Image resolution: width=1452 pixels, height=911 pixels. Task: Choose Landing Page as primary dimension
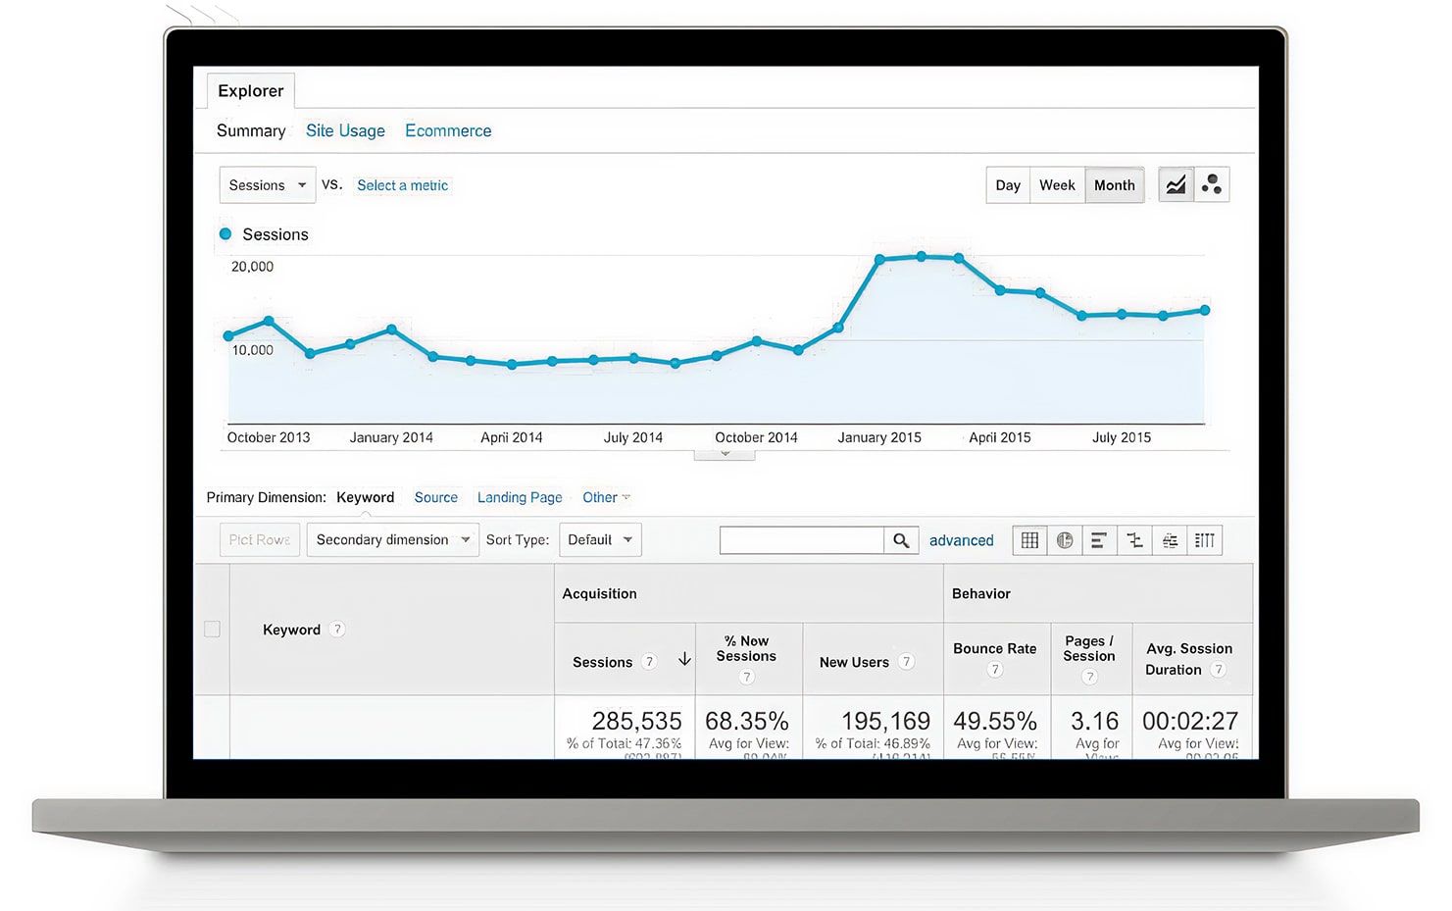click(x=520, y=497)
